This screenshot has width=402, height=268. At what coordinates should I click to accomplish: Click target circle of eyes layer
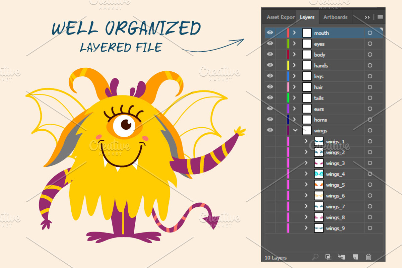[370, 44]
